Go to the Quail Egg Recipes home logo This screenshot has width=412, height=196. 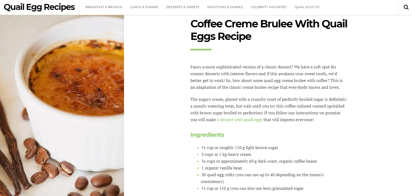click(39, 7)
